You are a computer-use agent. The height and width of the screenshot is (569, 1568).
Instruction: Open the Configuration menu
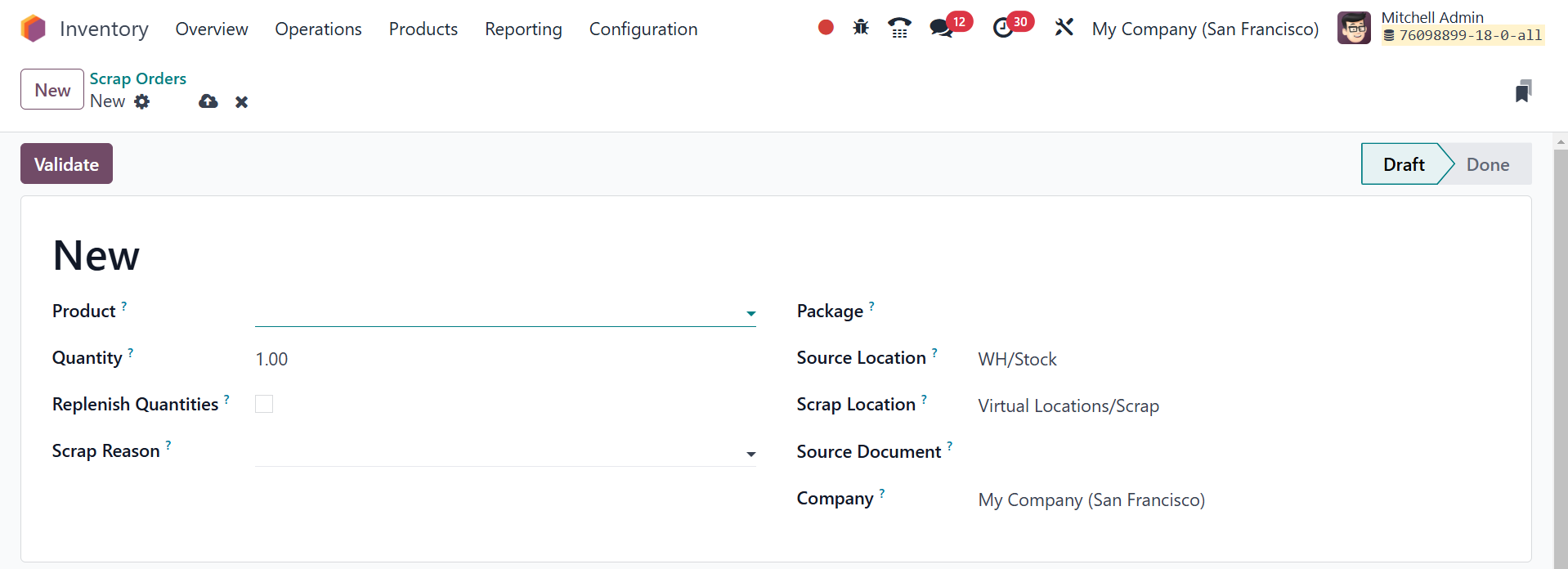643,29
